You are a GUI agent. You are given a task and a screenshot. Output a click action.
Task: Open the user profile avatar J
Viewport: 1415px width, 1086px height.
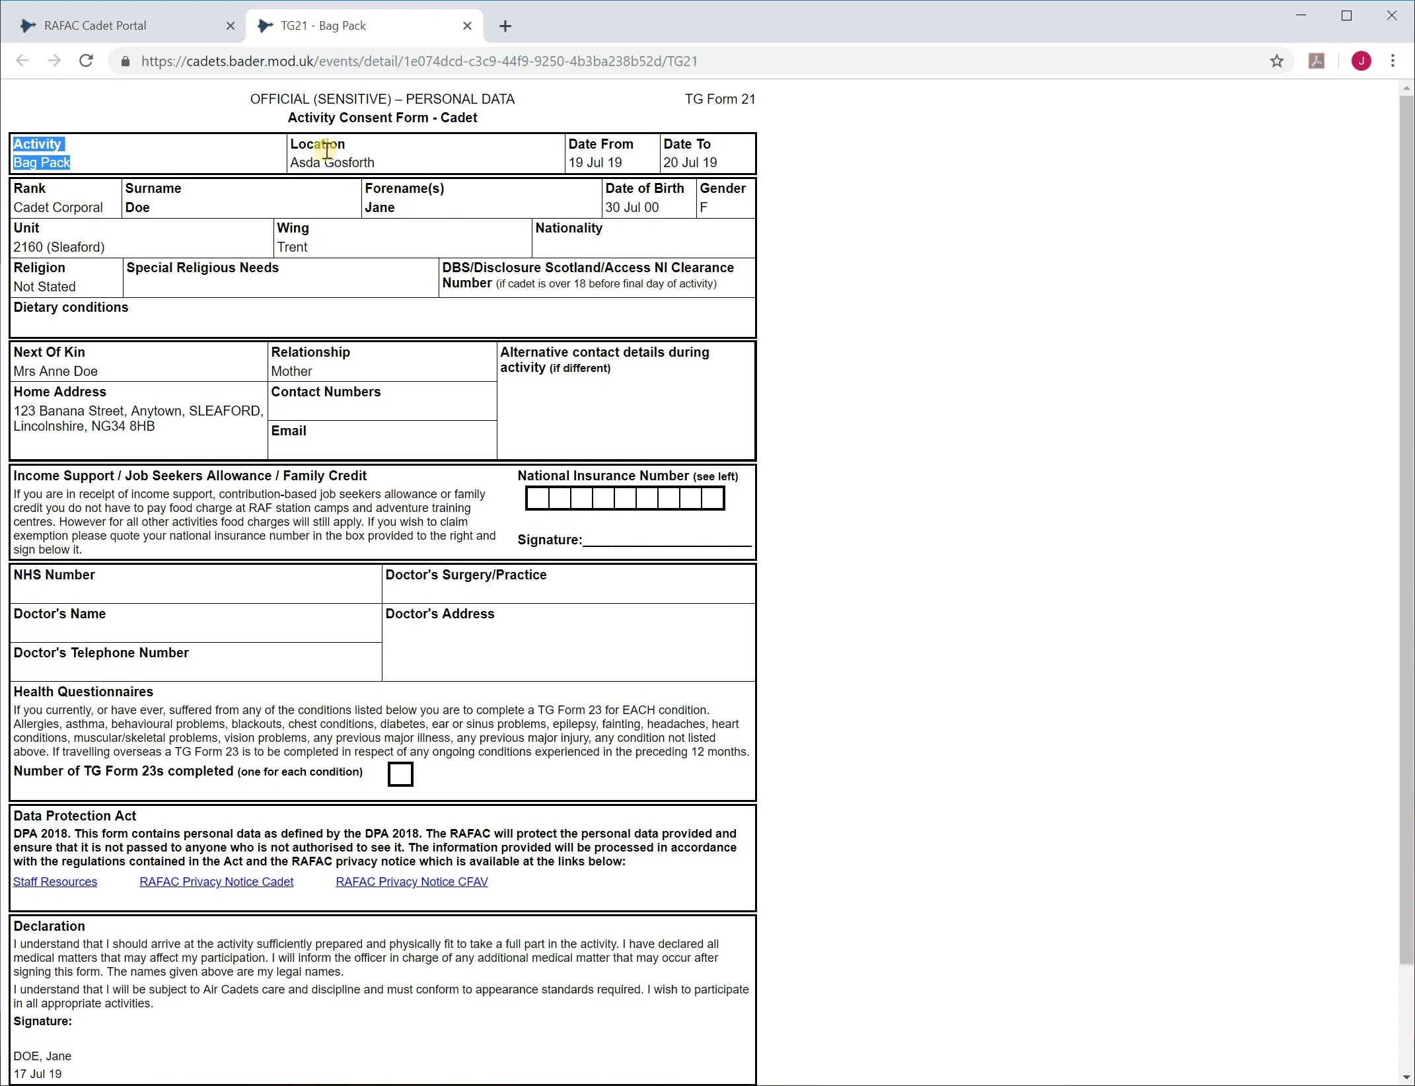pyautogui.click(x=1361, y=61)
